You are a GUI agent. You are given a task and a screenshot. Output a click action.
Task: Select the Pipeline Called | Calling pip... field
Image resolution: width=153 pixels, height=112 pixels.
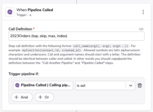pyautogui.click(x=43, y=85)
